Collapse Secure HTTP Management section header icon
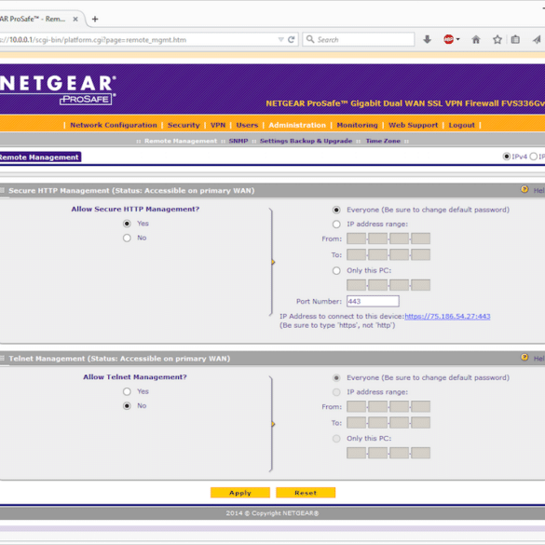 (3, 190)
